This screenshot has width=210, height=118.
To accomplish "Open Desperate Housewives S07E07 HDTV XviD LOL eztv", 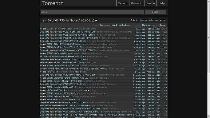I will tap(63, 84).
